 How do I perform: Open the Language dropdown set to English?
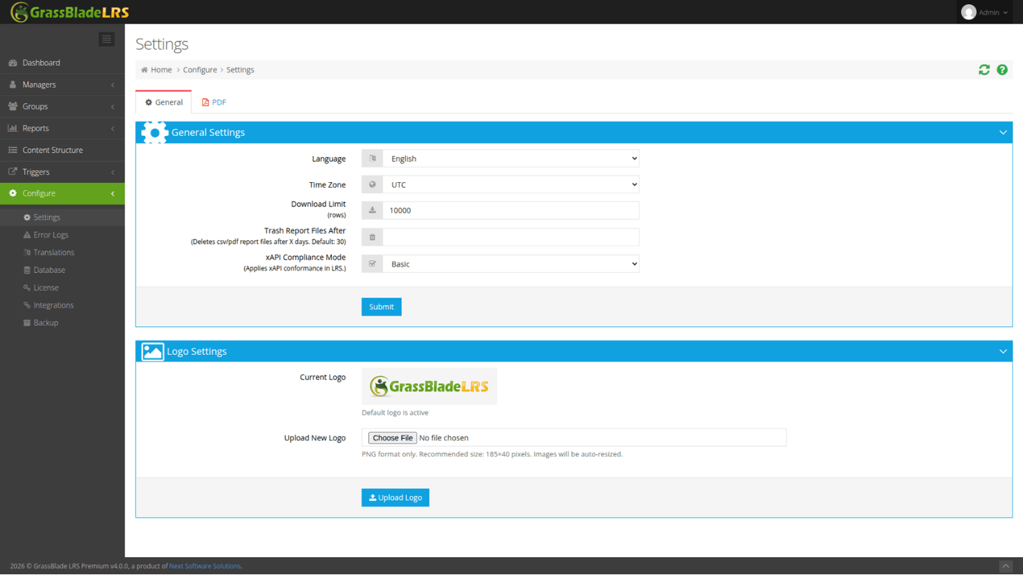tap(511, 159)
